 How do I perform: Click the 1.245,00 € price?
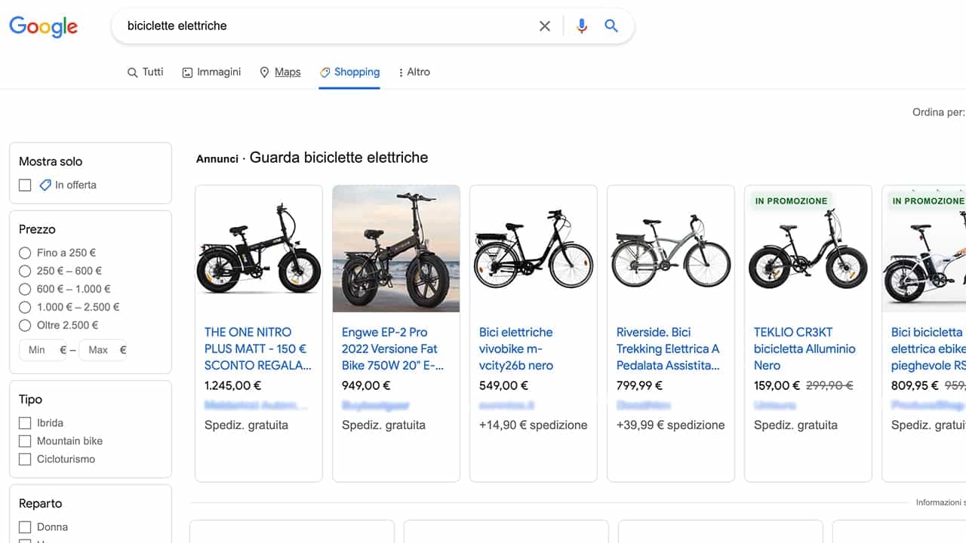[x=233, y=385]
